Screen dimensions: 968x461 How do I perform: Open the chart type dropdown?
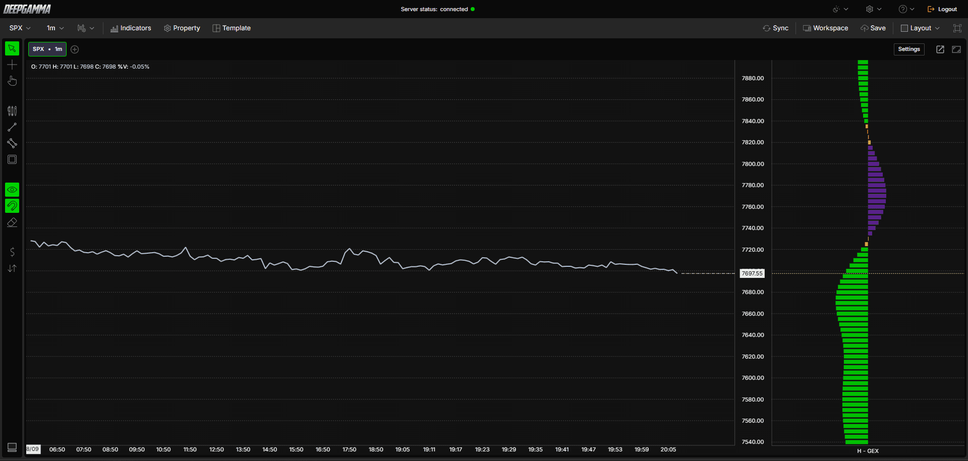pyautogui.click(x=86, y=28)
